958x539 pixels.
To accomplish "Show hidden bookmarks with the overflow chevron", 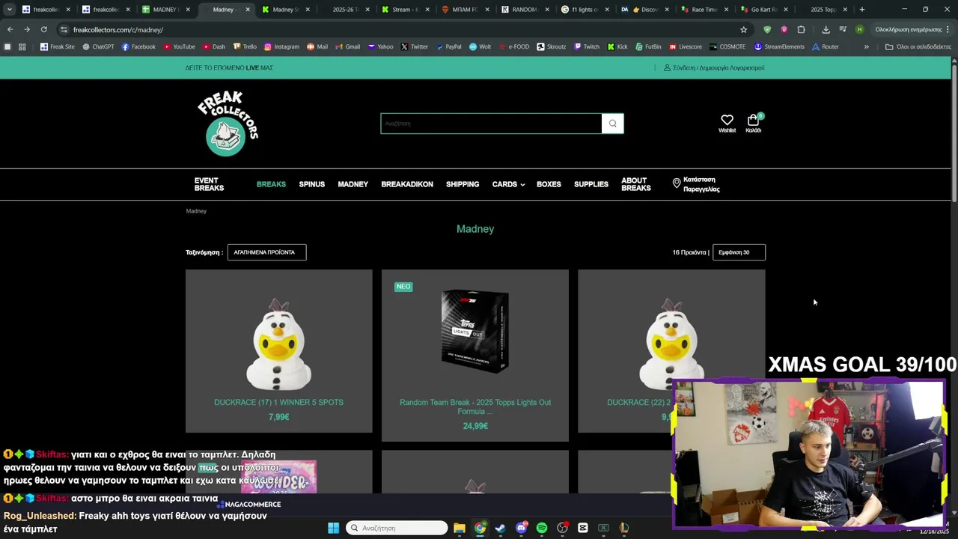I will (x=866, y=46).
